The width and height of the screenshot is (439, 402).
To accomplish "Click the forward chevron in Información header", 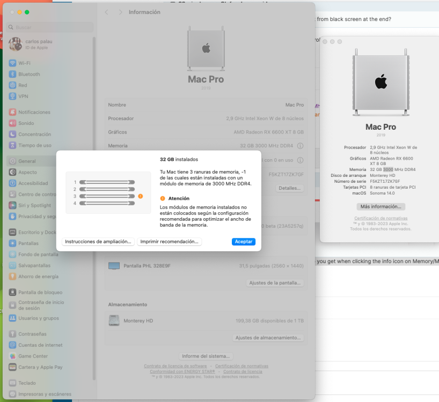I will tap(120, 12).
